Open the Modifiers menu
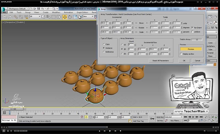 click(x=56, y=12)
